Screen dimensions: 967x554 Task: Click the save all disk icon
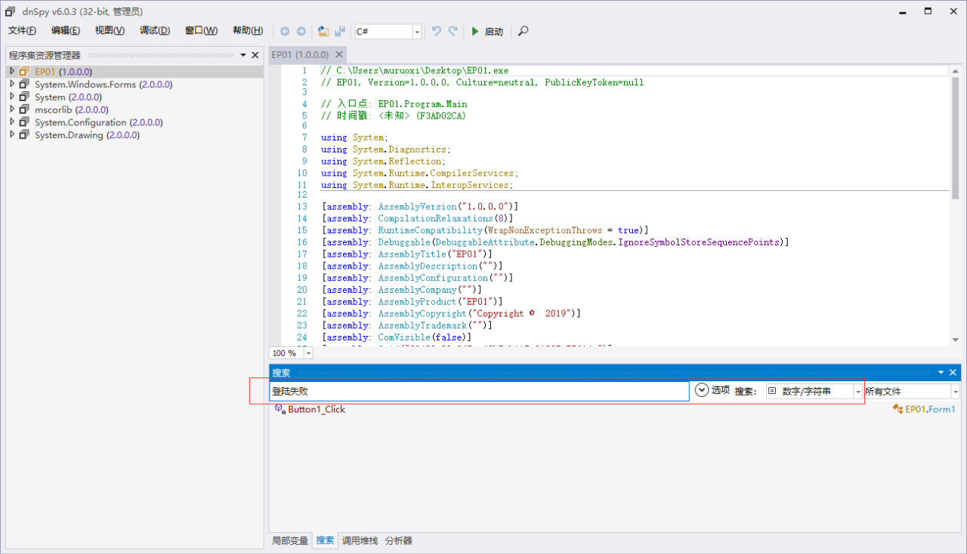coord(340,32)
